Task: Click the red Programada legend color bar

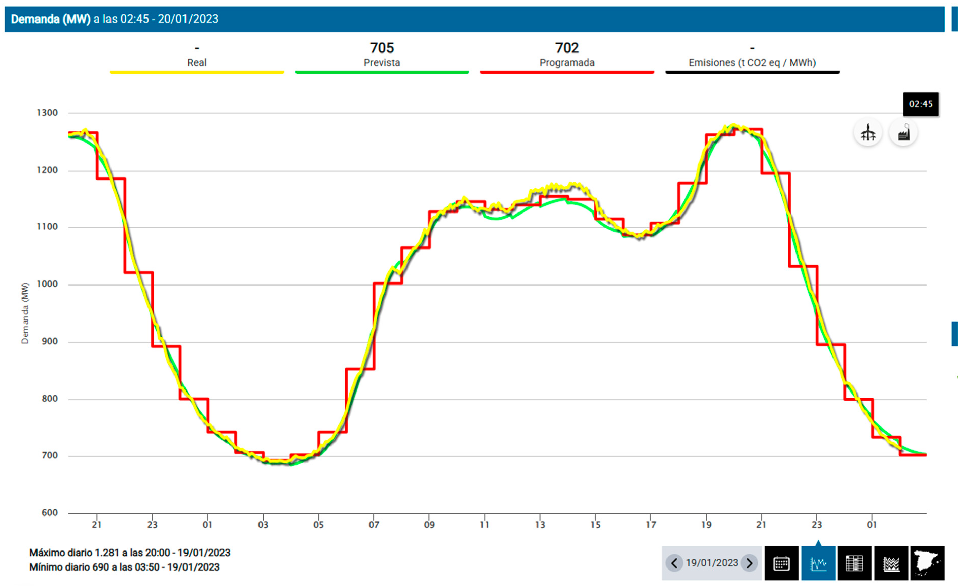Action: pos(567,72)
